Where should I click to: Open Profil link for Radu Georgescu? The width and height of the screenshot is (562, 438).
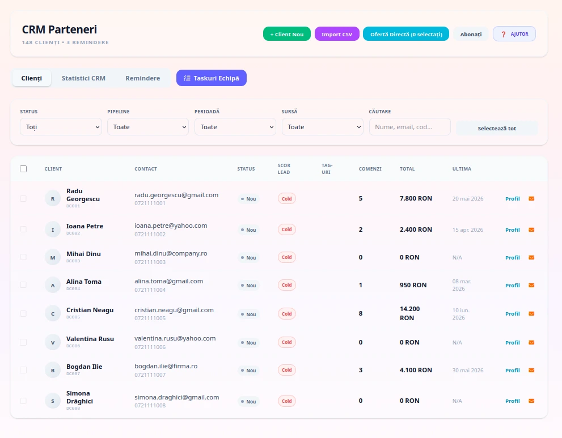coord(513,199)
